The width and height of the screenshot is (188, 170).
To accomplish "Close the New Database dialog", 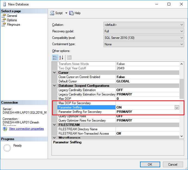I will pyautogui.click(x=181, y=4).
